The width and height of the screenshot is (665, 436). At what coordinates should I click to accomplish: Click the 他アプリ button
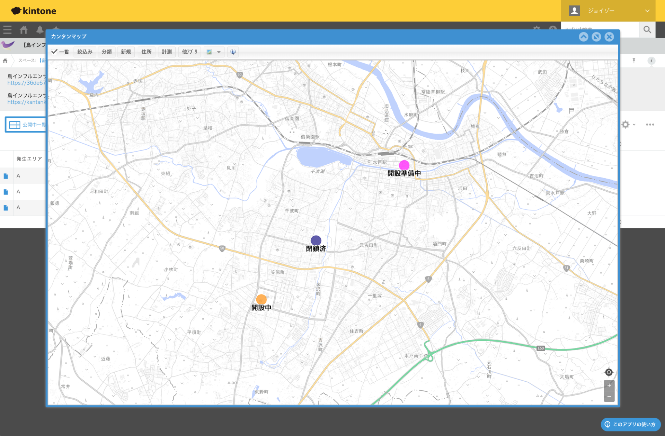[189, 52]
